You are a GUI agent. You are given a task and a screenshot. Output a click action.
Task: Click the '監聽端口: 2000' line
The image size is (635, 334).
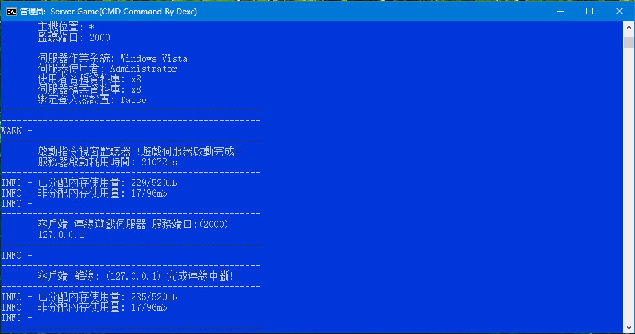click(x=74, y=38)
